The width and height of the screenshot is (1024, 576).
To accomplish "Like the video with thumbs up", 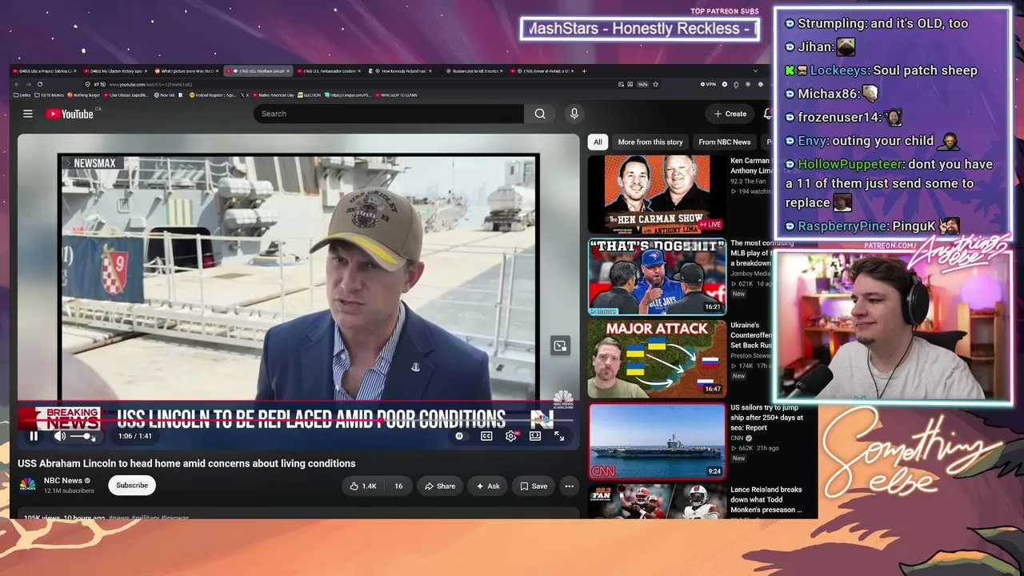I will pyautogui.click(x=362, y=486).
